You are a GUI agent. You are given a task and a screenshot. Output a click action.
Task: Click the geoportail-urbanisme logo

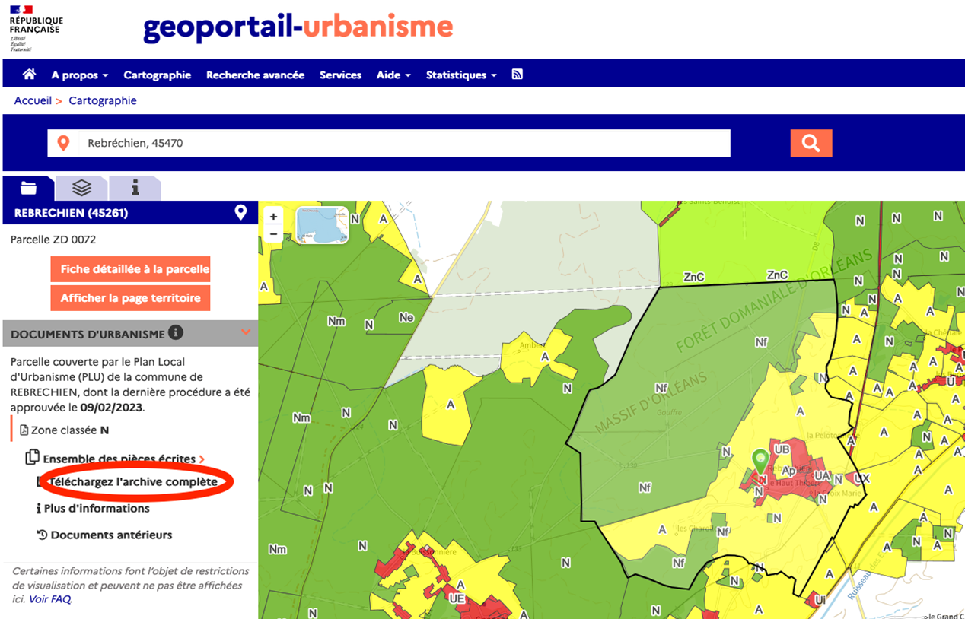coord(298,28)
